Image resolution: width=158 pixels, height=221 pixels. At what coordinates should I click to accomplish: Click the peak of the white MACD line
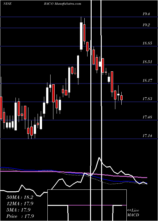pos(99,158)
